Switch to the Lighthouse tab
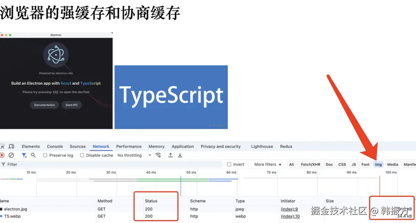416x223 pixels. click(x=262, y=146)
